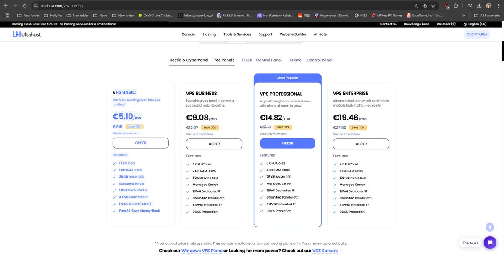The width and height of the screenshot is (504, 256).
Task: Click the browser forward arrow
Action: pyautogui.click(x=15, y=6)
